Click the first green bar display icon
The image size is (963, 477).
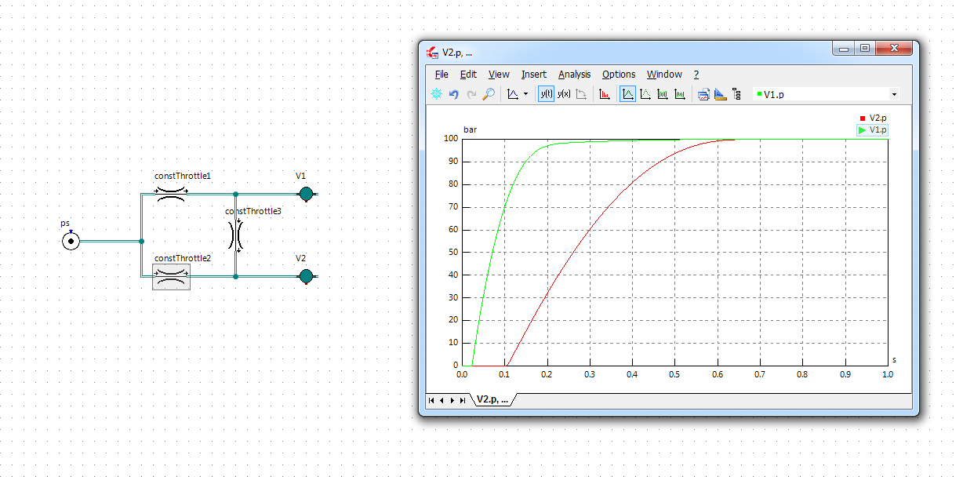coord(663,94)
